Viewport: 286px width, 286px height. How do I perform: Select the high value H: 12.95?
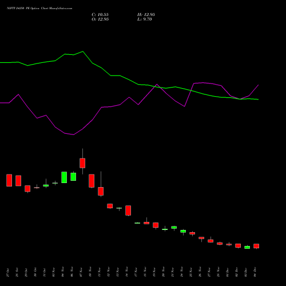pyautogui.click(x=146, y=15)
